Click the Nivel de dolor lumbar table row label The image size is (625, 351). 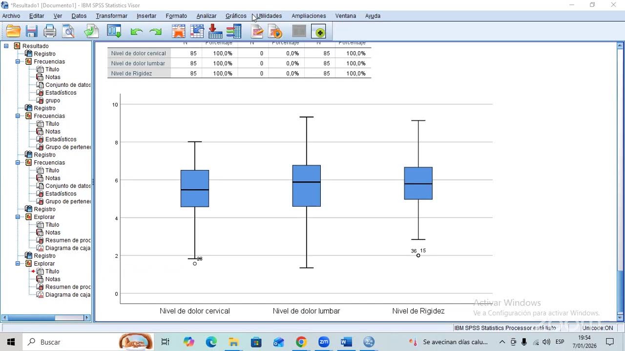click(x=138, y=63)
